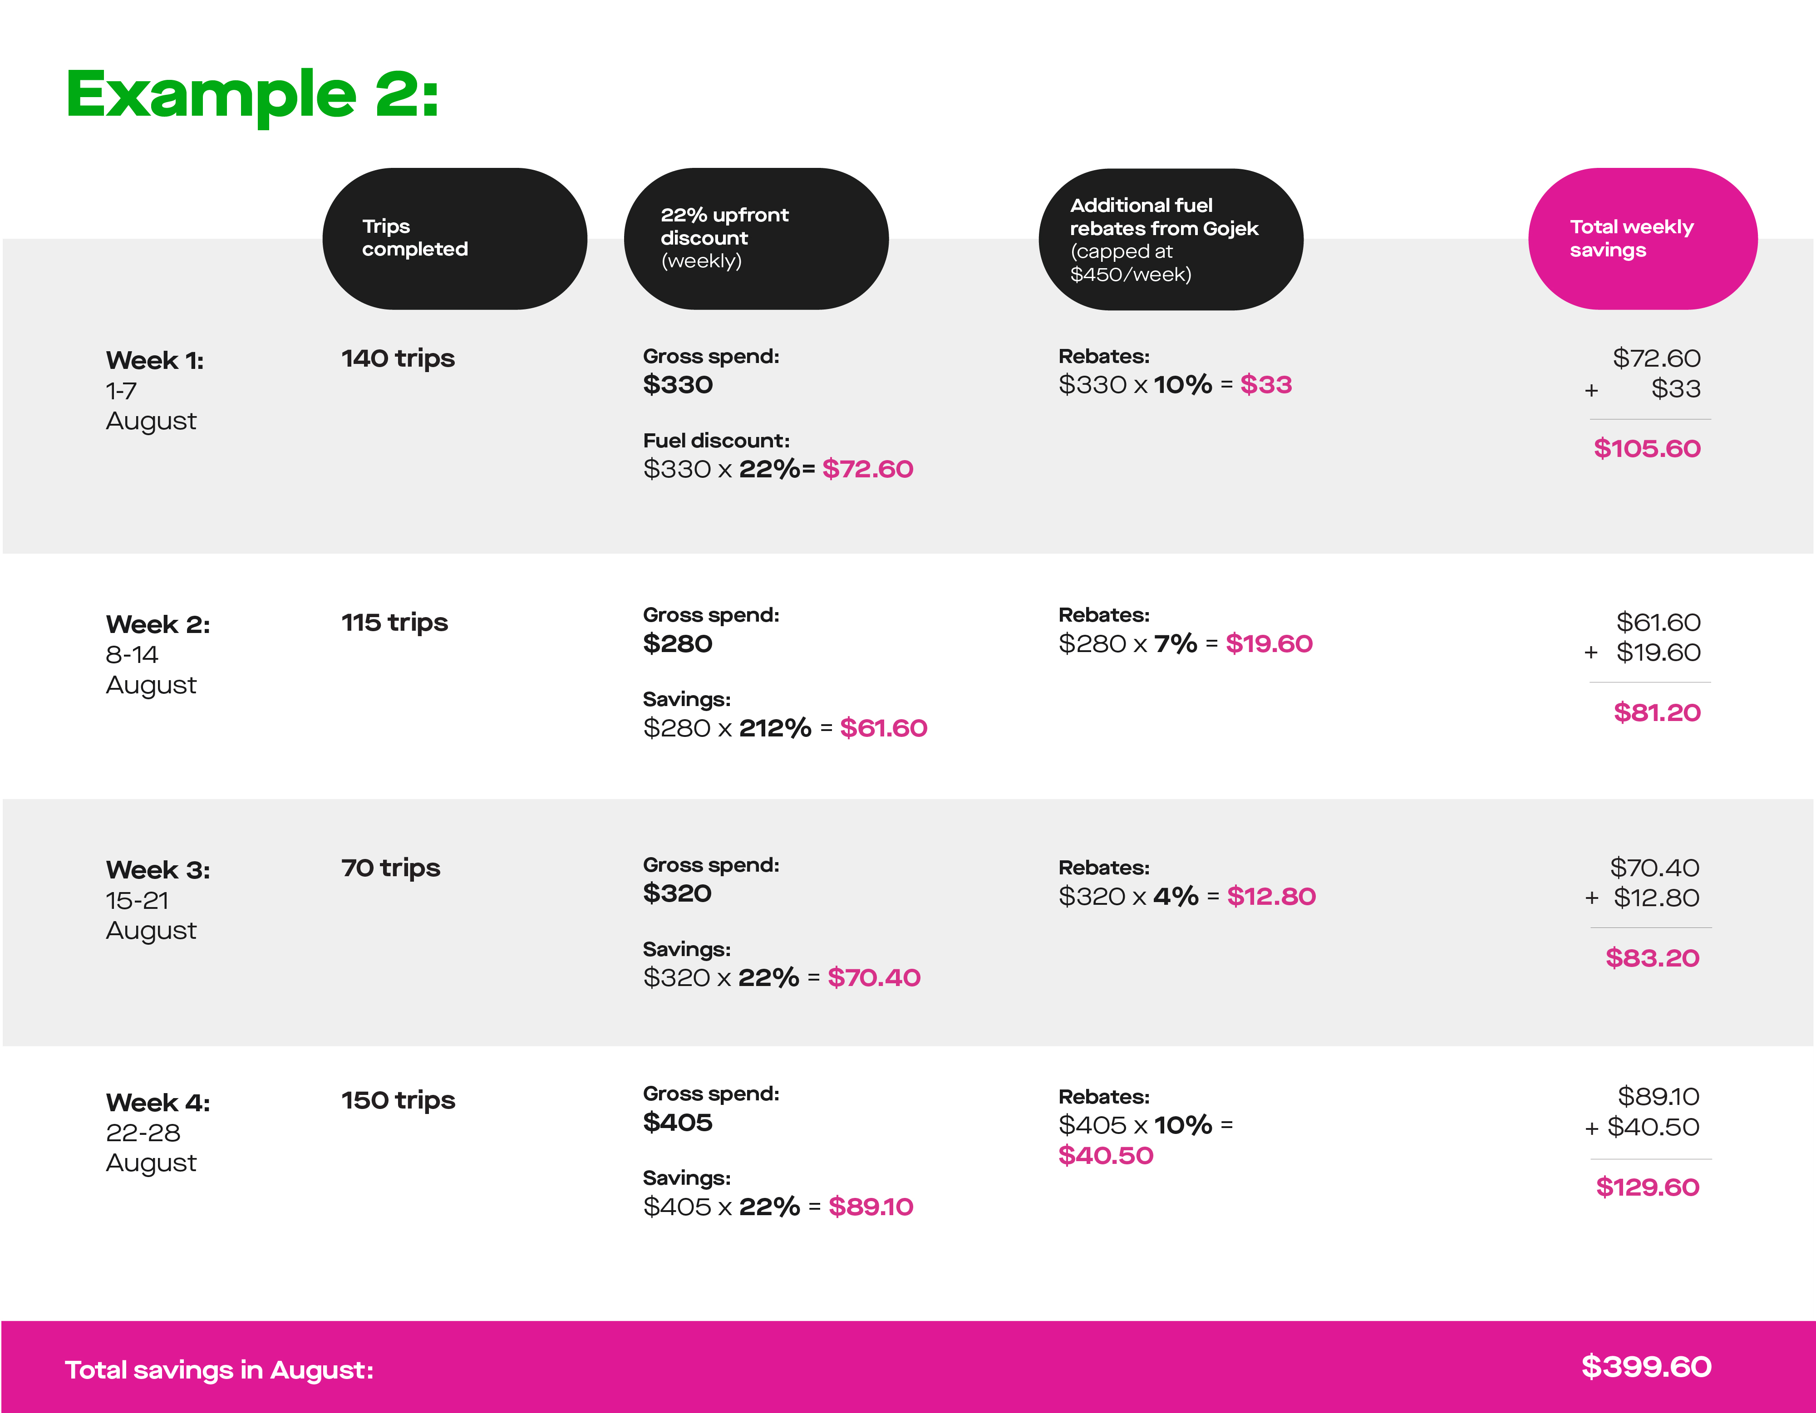
Task: Select the Week 1: 1-7 August label
Action: click(x=155, y=391)
